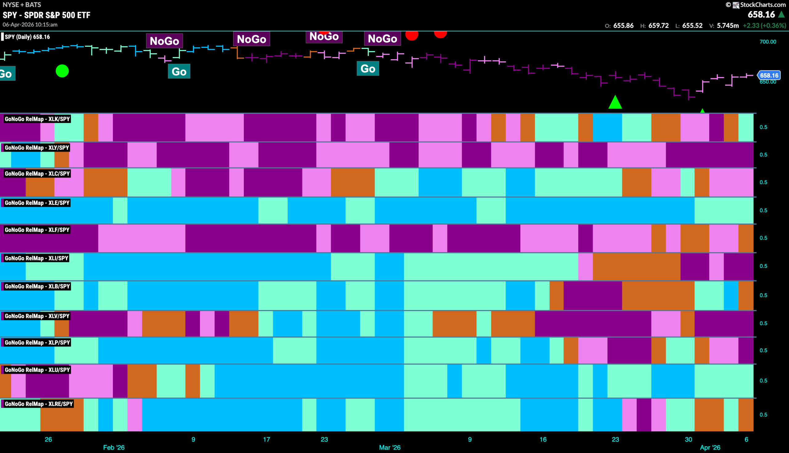The image size is (789, 453).
Task: Select the GoNoGo RelMap - XLB/SPY label
Action: point(37,286)
